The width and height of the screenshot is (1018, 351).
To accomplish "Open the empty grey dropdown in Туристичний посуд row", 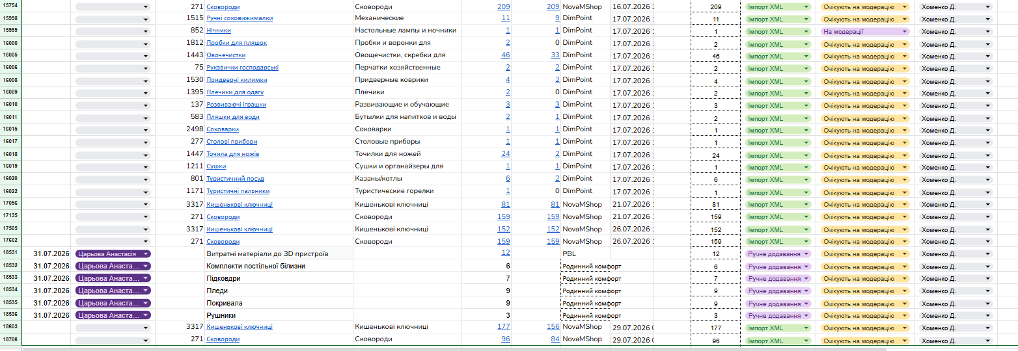I will coord(113,179).
